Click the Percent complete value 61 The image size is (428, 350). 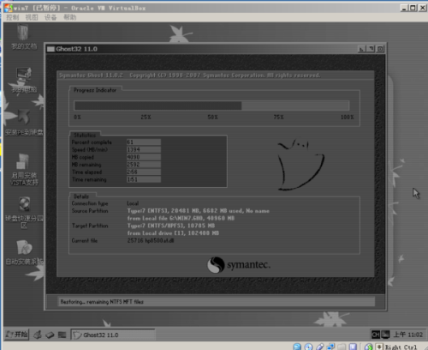coord(144,142)
